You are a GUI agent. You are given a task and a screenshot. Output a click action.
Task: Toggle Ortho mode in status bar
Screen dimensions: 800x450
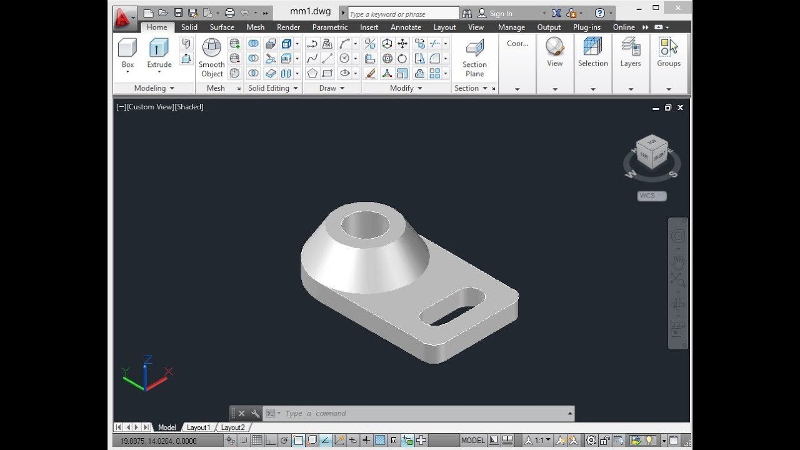[x=271, y=440]
